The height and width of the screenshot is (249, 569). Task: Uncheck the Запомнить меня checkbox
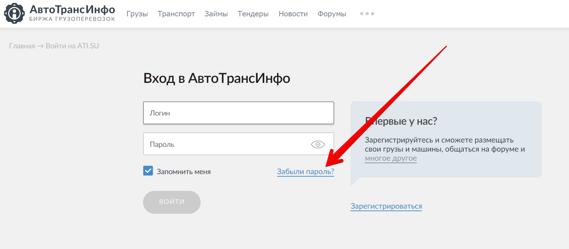click(x=148, y=171)
